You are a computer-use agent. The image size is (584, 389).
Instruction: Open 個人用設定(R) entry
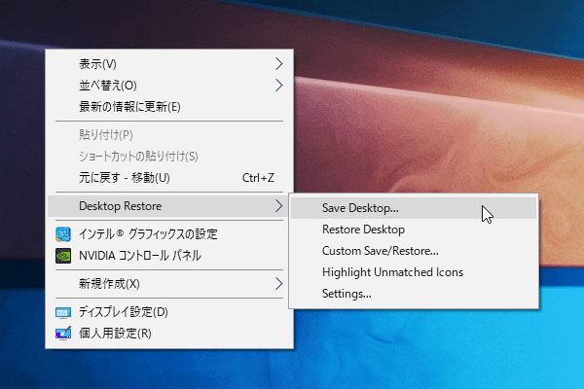169,334
